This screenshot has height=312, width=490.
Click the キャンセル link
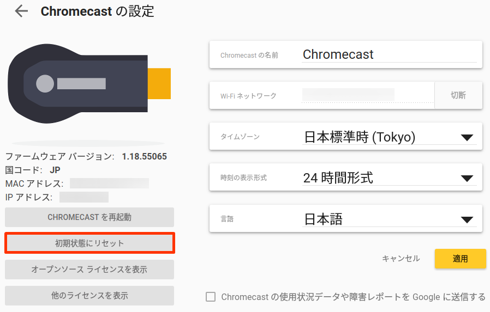click(x=401, y=259)
